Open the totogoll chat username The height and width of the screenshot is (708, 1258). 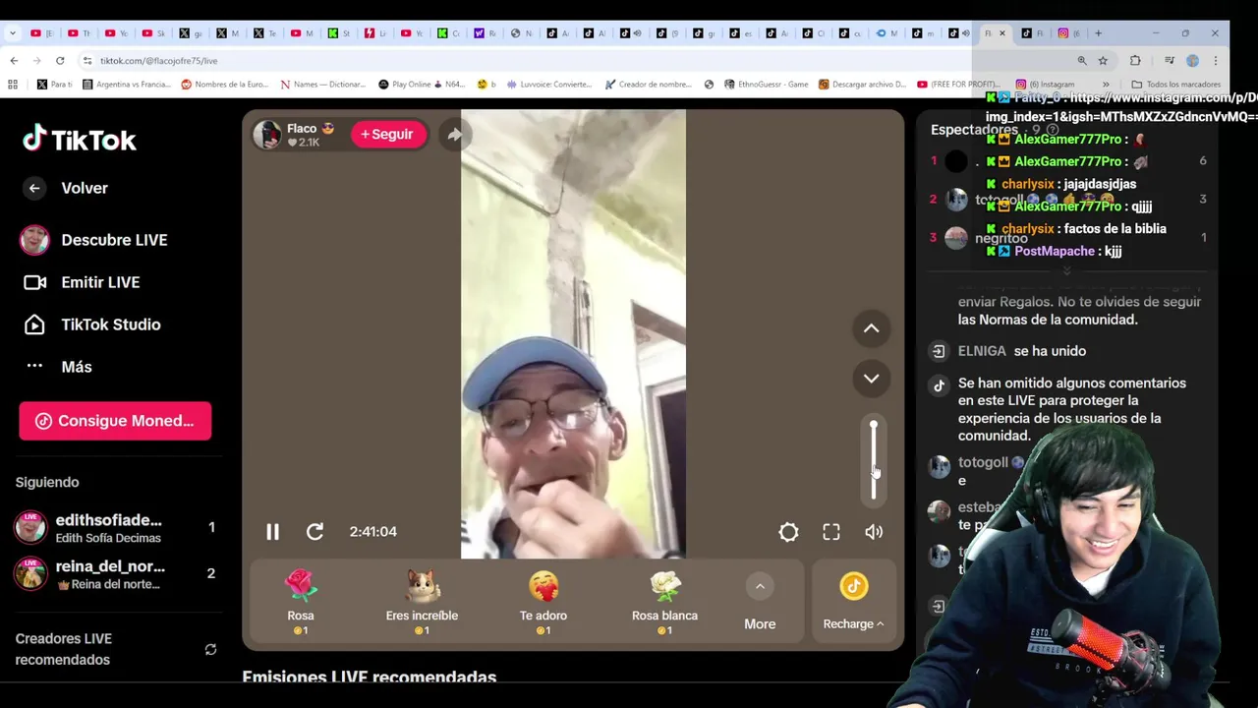click(x=984, y=462)
